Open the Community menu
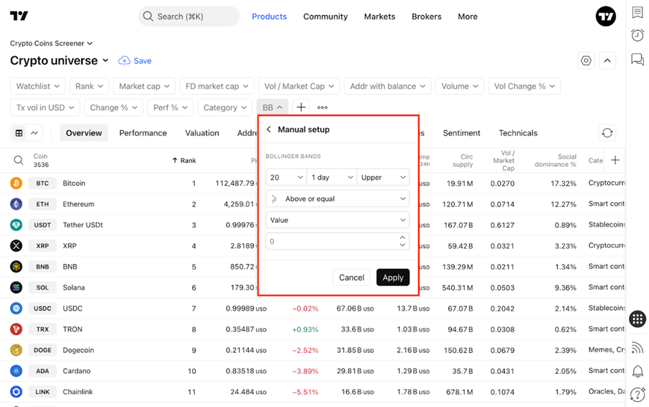The image size is (649, 407). pyautogui.click(x=325, y=17)
